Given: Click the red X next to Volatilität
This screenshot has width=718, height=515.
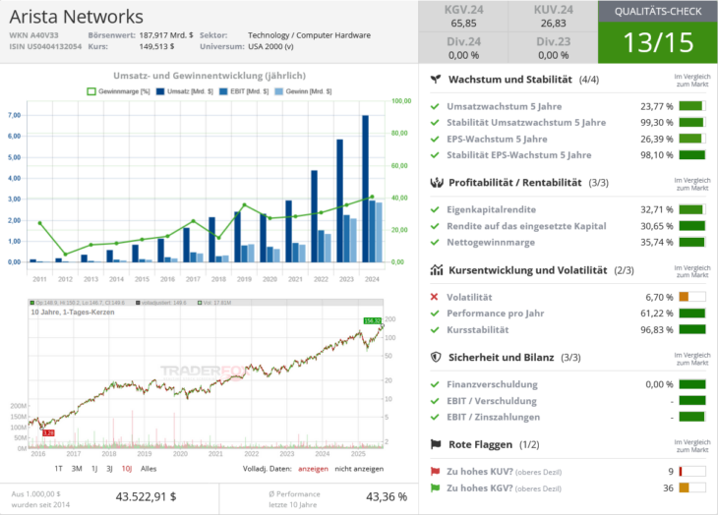Looking at the screenshot, I should tap(434, 297).
